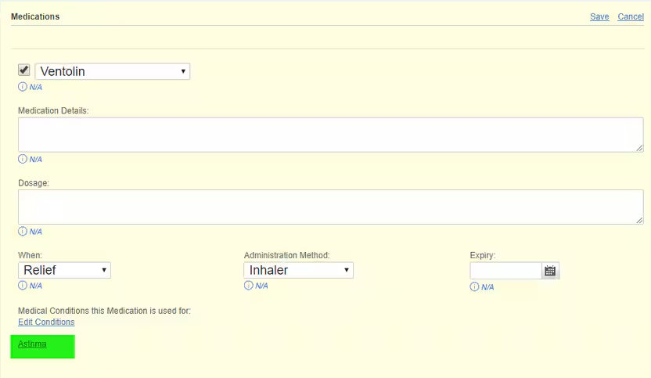651x378 pixels.
Task: Click info icon under Administration Method
Action: click(248, 286)
